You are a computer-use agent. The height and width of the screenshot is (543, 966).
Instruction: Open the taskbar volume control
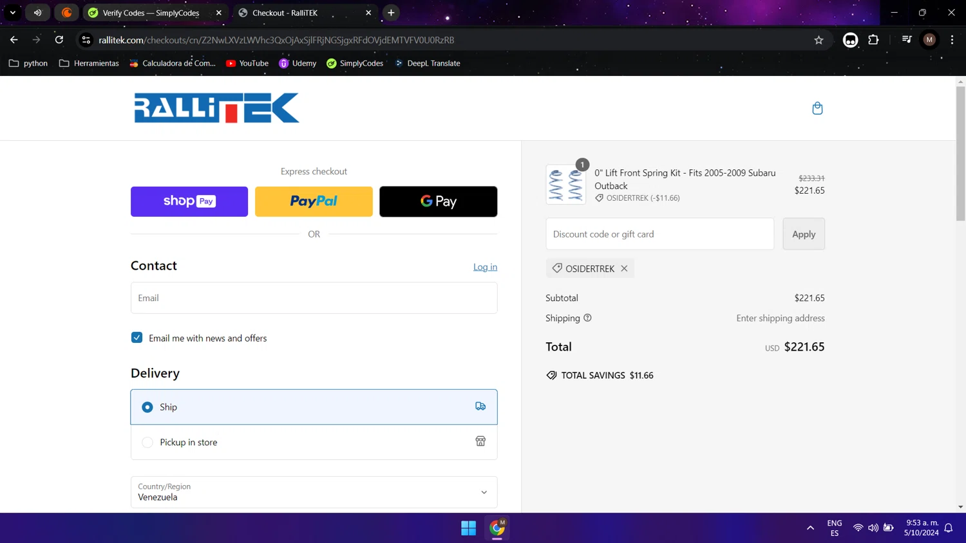click(x=873, y=528)
